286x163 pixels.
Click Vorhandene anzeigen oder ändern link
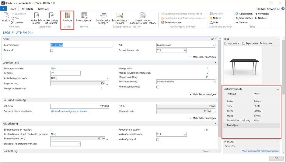pos(70,111)
